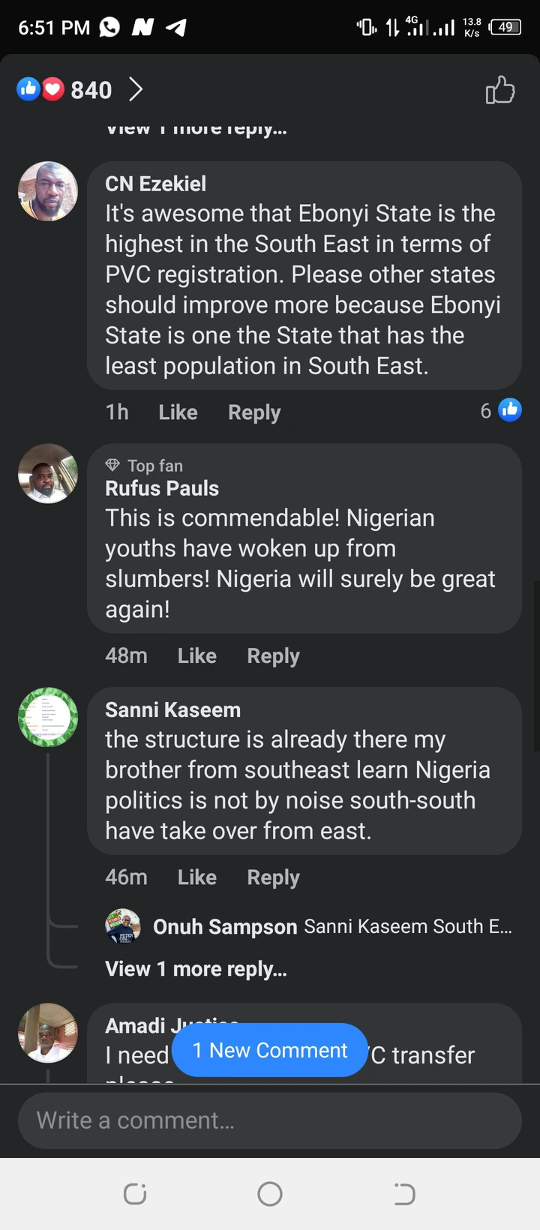Expand View 1 more reply under Sanni Kaseem
This screenshot has height=1230, width=540.
coord(196,969)
